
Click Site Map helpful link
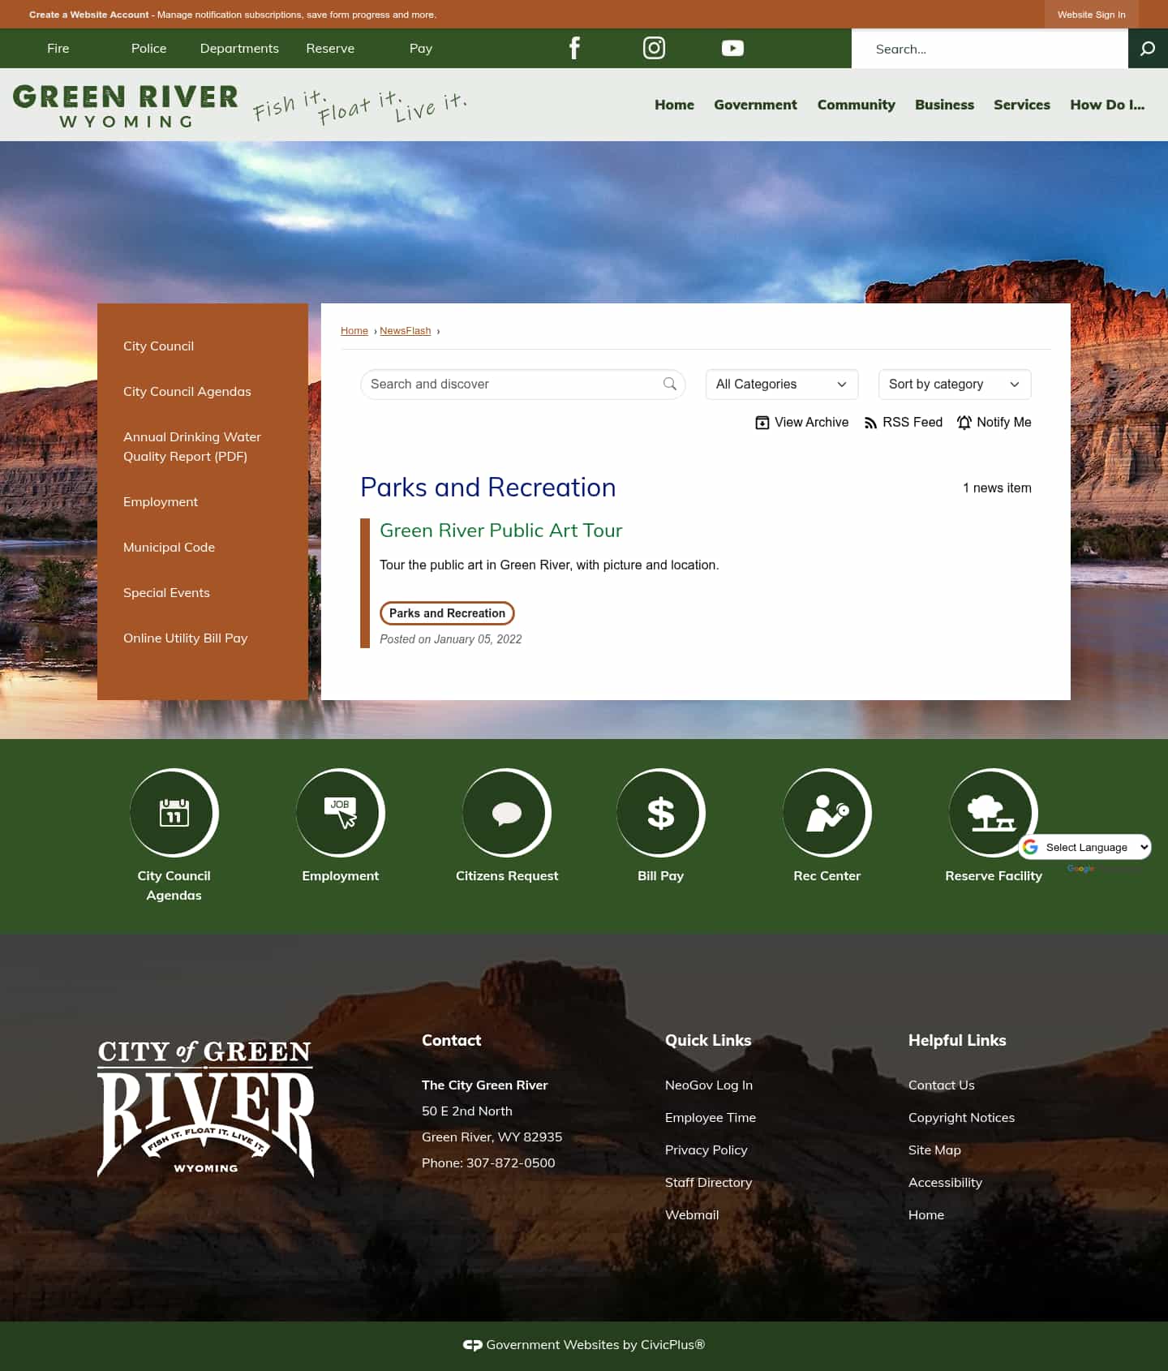pos(934,1150)
